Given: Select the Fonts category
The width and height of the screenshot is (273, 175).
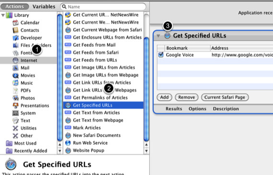Looking at the screenshot, I should click(28, 53).
